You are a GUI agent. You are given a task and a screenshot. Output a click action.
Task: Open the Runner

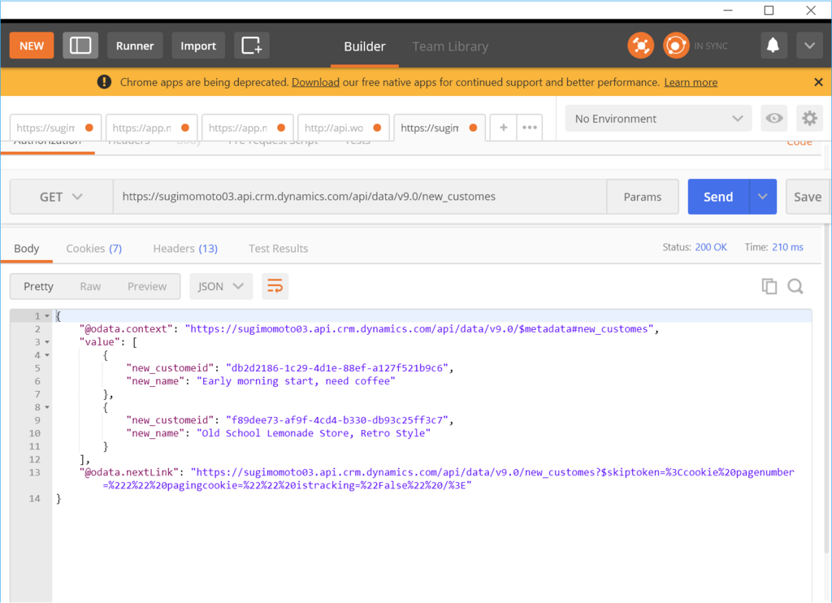pyautogui.click(x=135, y=46)
